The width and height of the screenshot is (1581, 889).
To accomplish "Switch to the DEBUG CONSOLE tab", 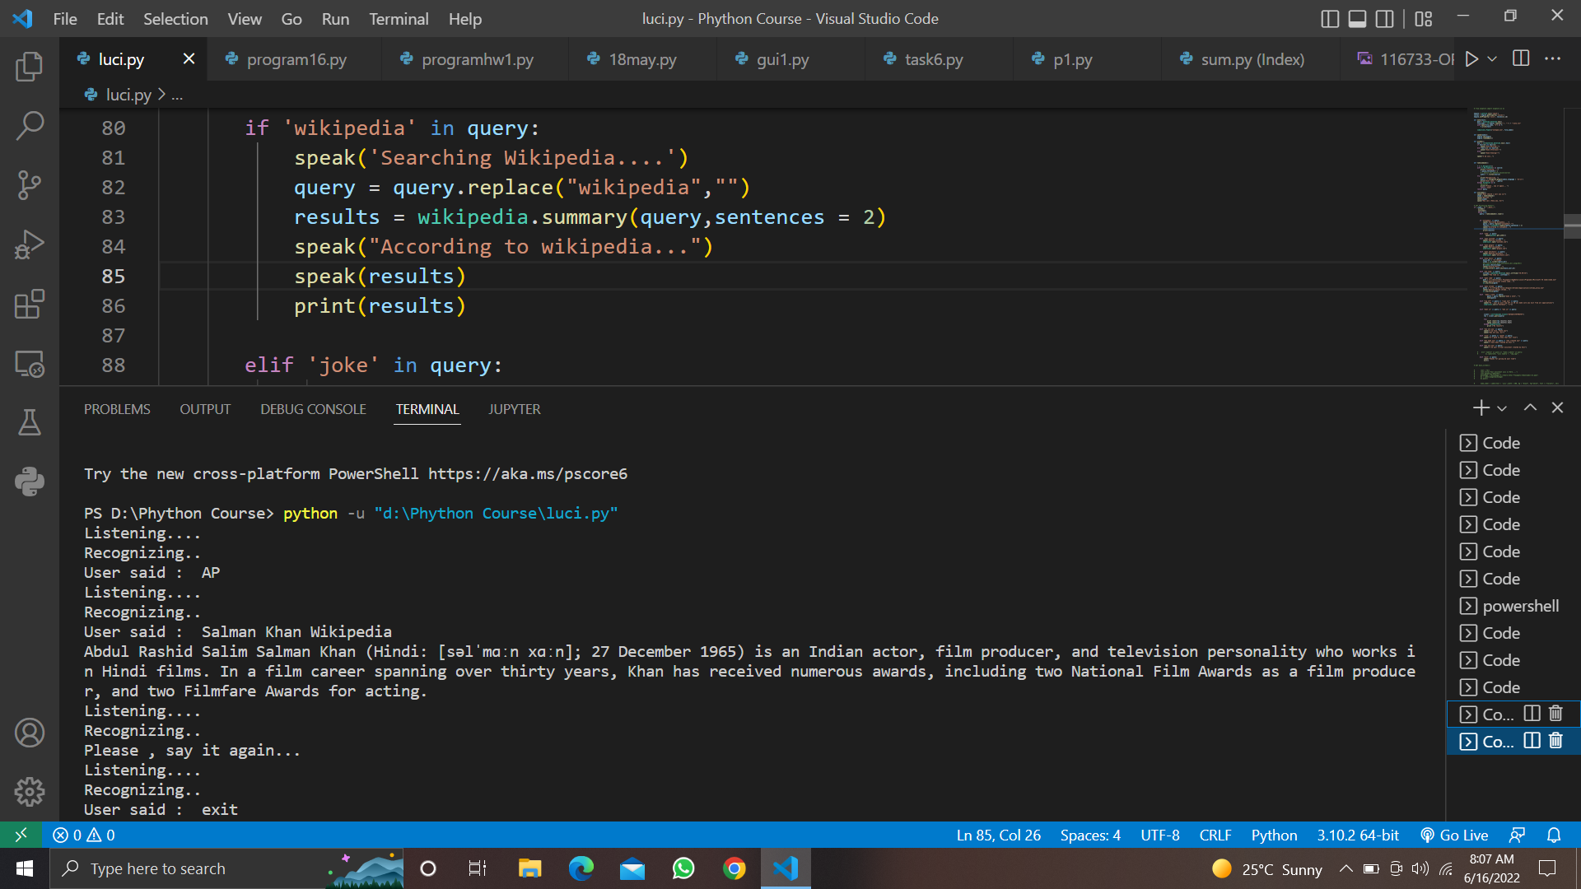I will 313,409.
